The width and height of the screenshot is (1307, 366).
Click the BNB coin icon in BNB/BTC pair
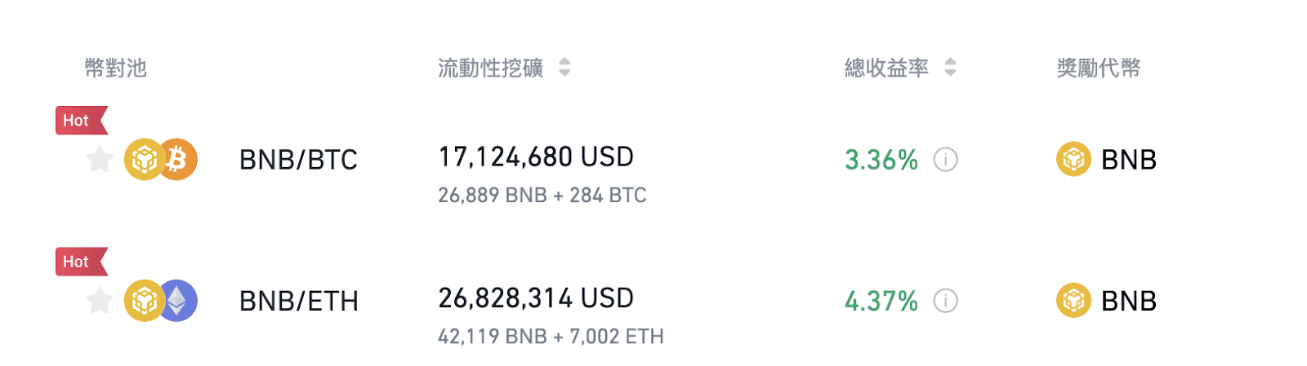tap(144, 159)
